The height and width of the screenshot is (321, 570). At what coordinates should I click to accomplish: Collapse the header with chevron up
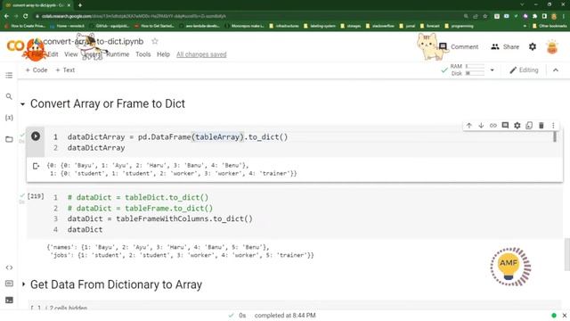tap(556, 70)
